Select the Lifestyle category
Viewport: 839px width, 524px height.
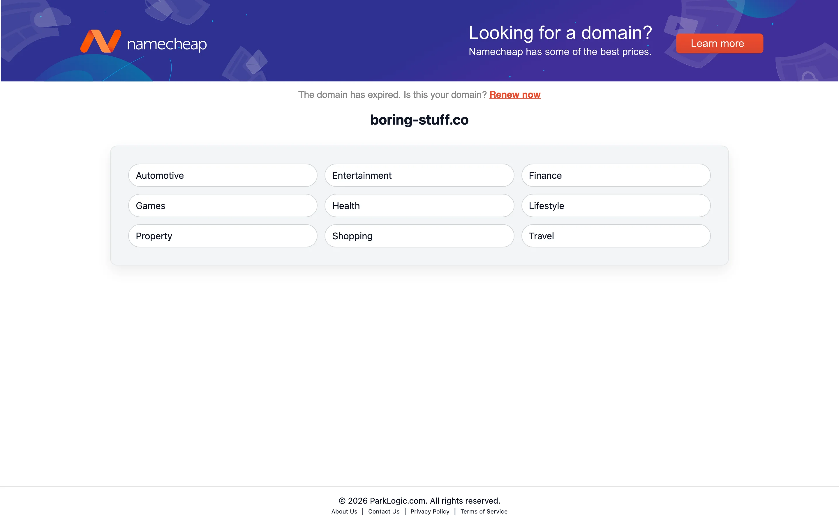pos(615,206)
